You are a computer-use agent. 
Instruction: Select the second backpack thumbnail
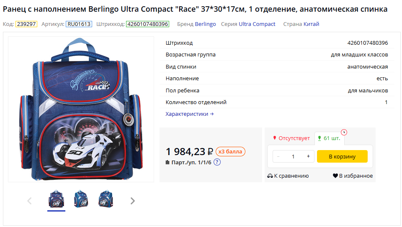pos(81,199)
